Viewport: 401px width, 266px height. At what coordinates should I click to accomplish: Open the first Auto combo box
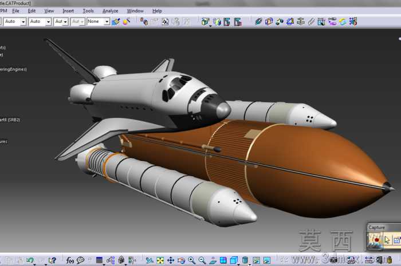[x=15, y=22]
